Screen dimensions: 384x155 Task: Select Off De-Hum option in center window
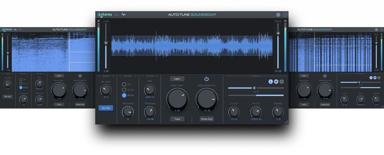pos(124,84)
